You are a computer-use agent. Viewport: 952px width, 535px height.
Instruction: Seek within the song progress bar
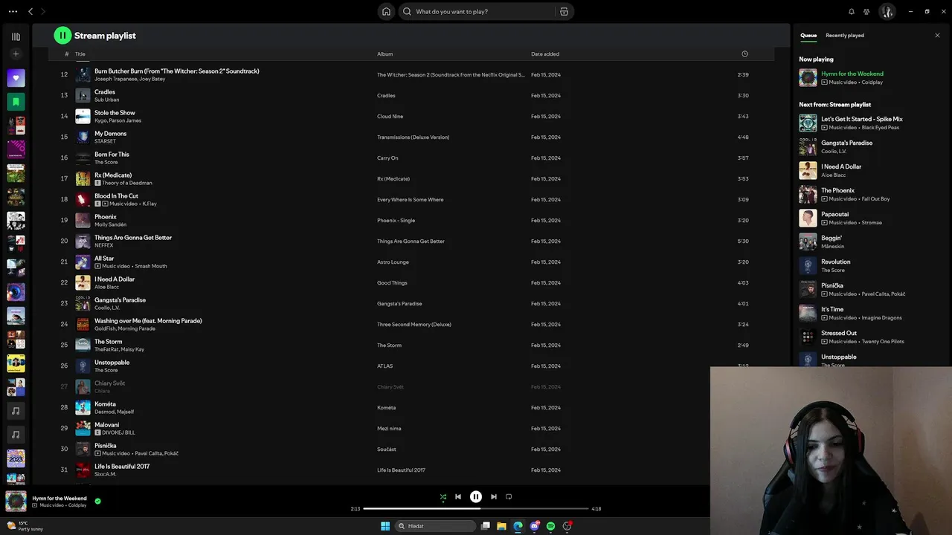point(476,509)
